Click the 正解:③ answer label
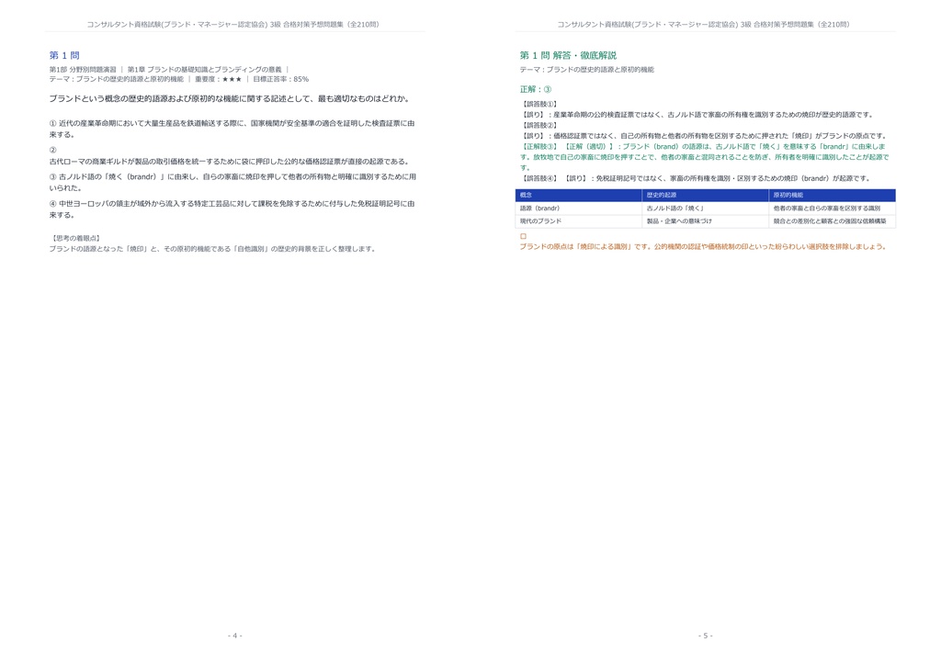 [x=536, y=89]
